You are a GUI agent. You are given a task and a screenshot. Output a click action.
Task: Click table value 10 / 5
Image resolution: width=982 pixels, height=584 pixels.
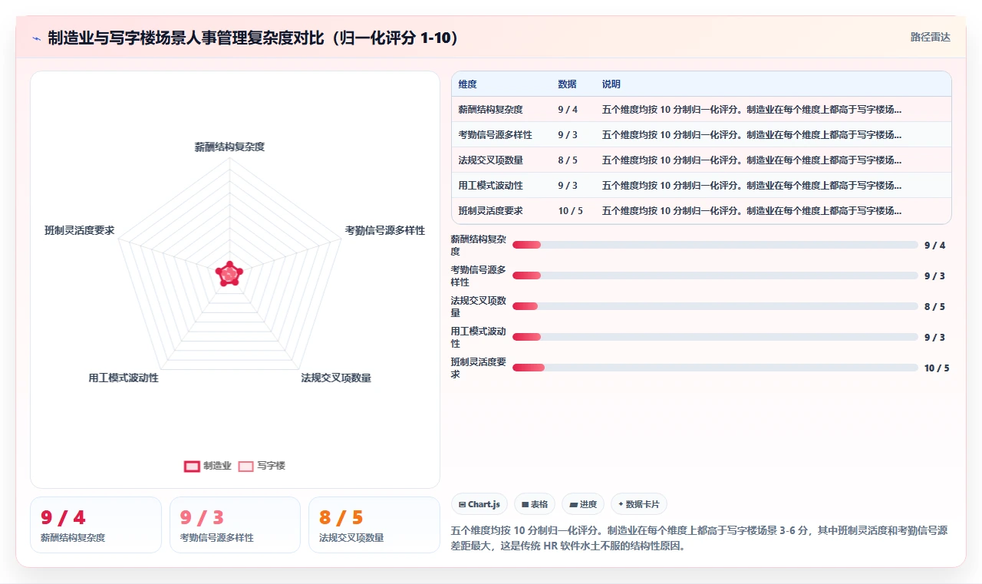(x=571, y=211)
